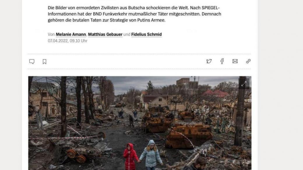303x170 pixels.
Task: Click the red-roofed building in photo
Action: tap(216, 94)
